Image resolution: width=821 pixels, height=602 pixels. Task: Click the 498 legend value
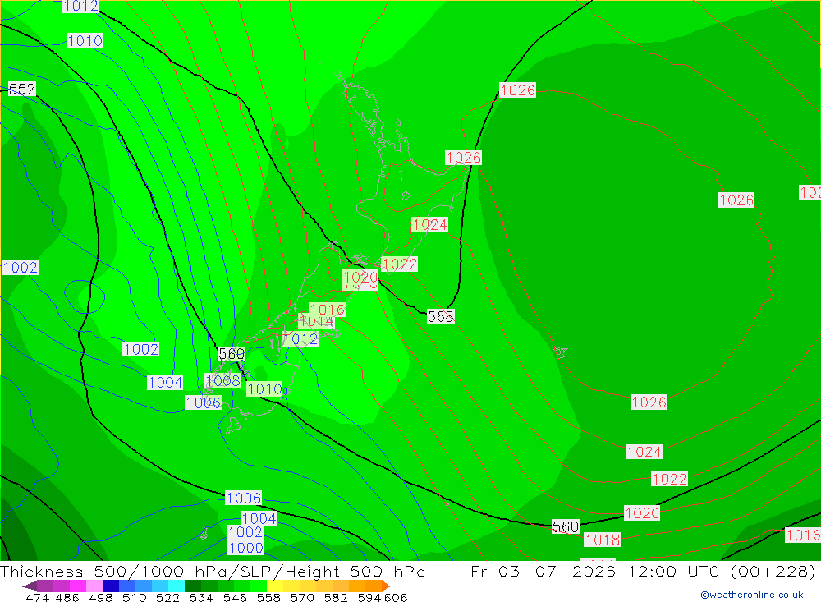click(x=101, y=597)
